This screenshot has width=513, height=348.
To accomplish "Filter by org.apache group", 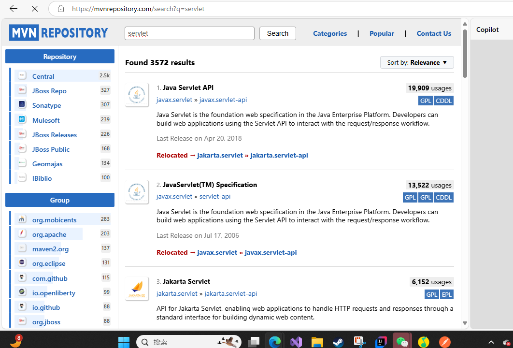I will pos(49,234).
